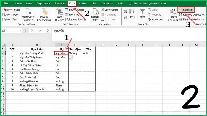Select all cells corner button
The height and width of the screenshot is (116, 207).
click(4, 45)
